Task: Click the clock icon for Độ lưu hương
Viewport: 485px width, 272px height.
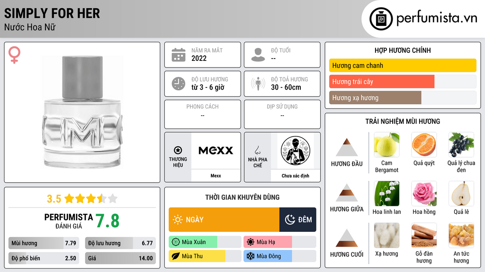Action: 179,84
